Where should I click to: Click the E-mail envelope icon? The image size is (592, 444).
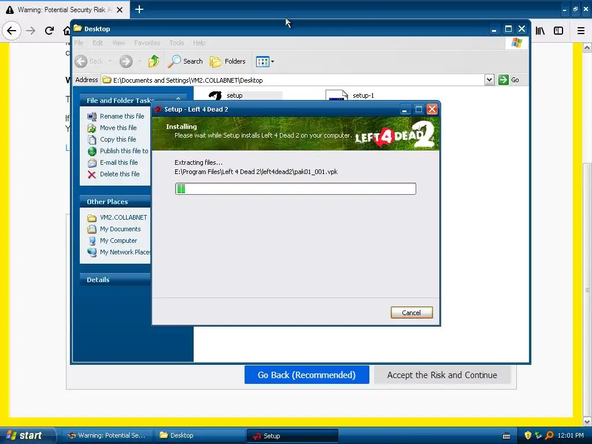click(x=92, y=162)
